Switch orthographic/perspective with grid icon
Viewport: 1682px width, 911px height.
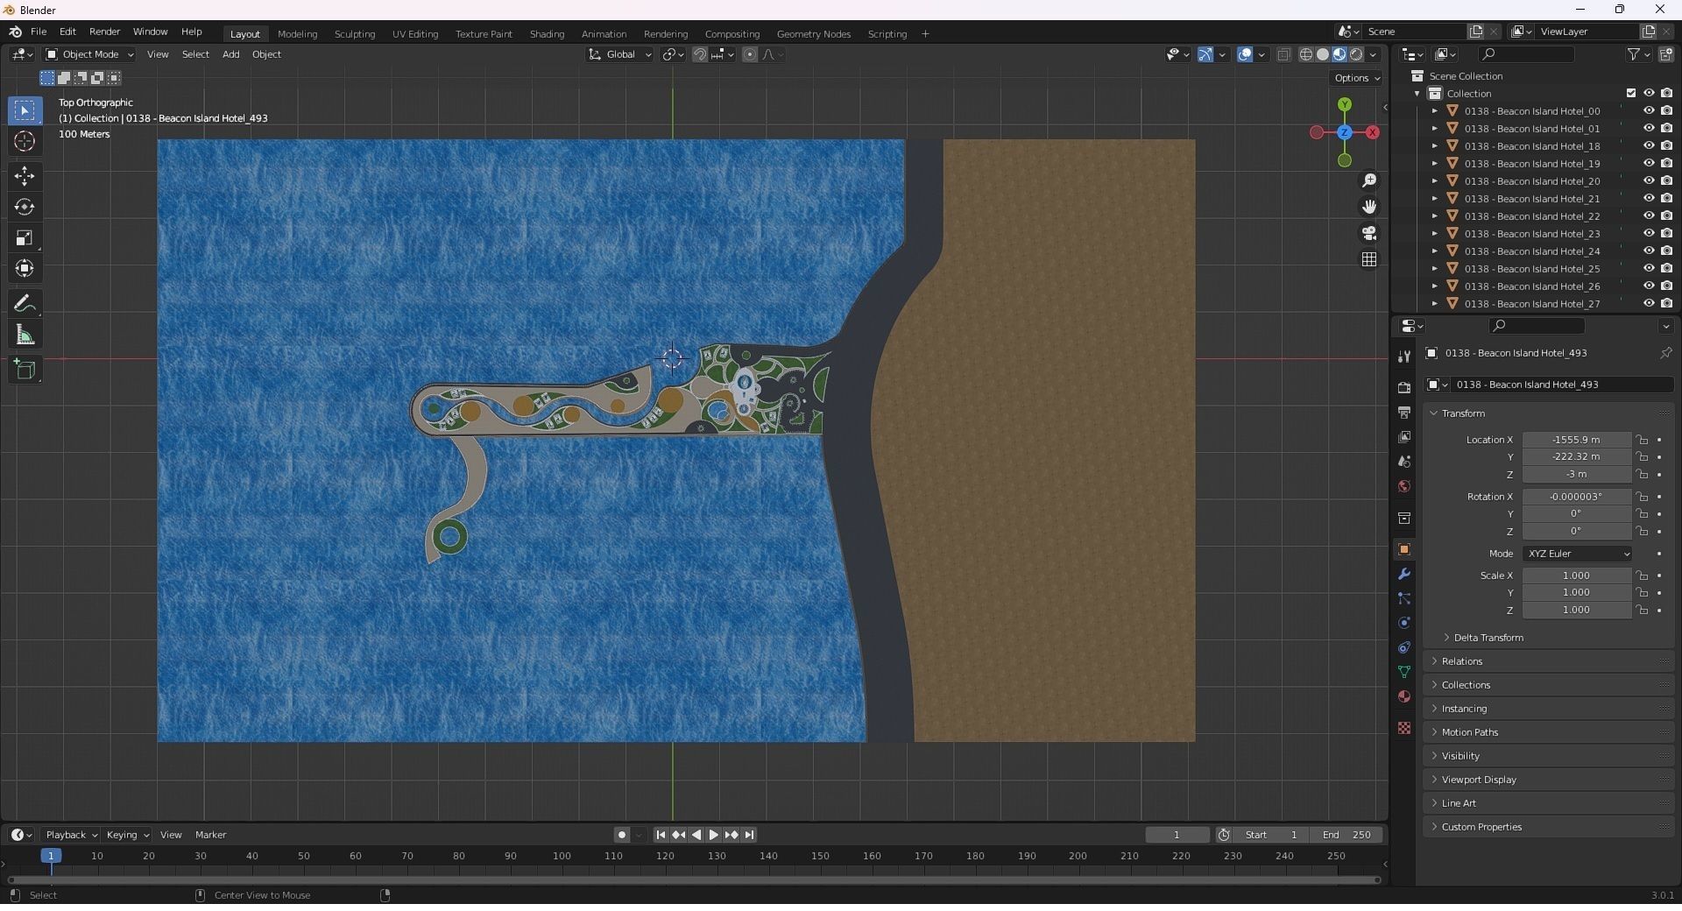[x=1368, y=259]
